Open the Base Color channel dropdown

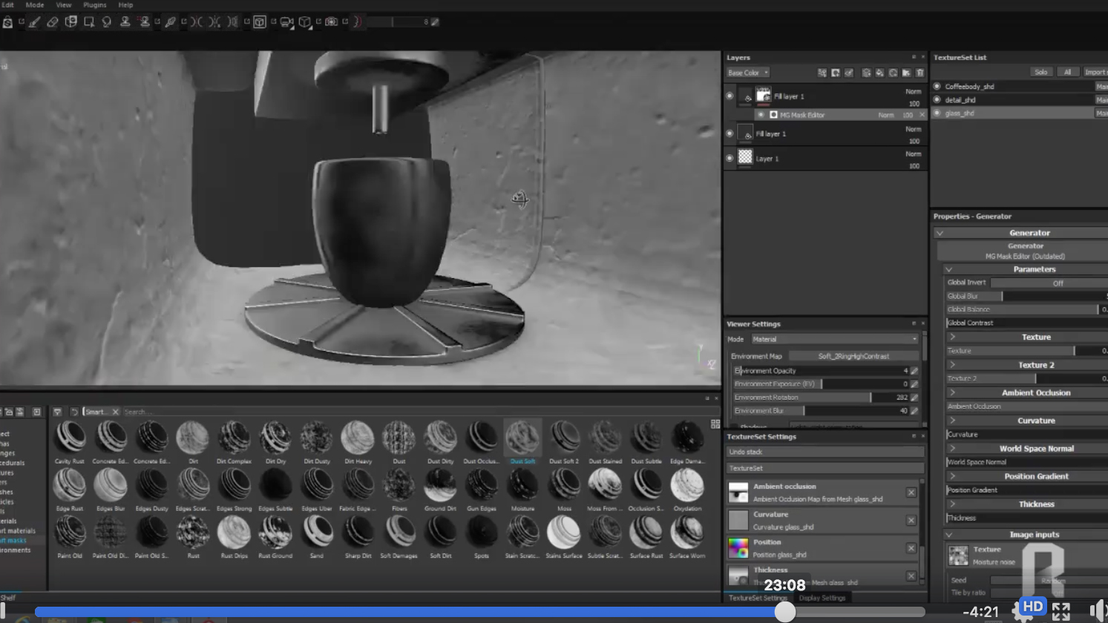(747, 73)
